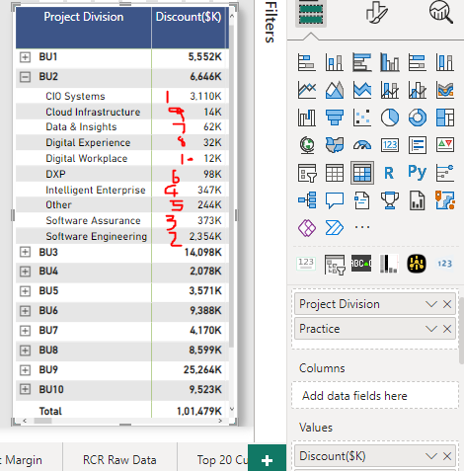Expand the BU1 row
The height and width of the screenshot is (471, 464).
point(25,57)
